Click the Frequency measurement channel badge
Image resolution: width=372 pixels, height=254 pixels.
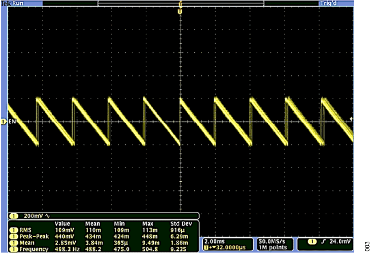point(14,249)
